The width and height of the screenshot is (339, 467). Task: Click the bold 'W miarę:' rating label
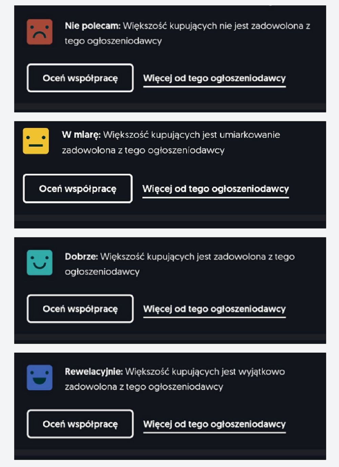(x=81, y=135)
